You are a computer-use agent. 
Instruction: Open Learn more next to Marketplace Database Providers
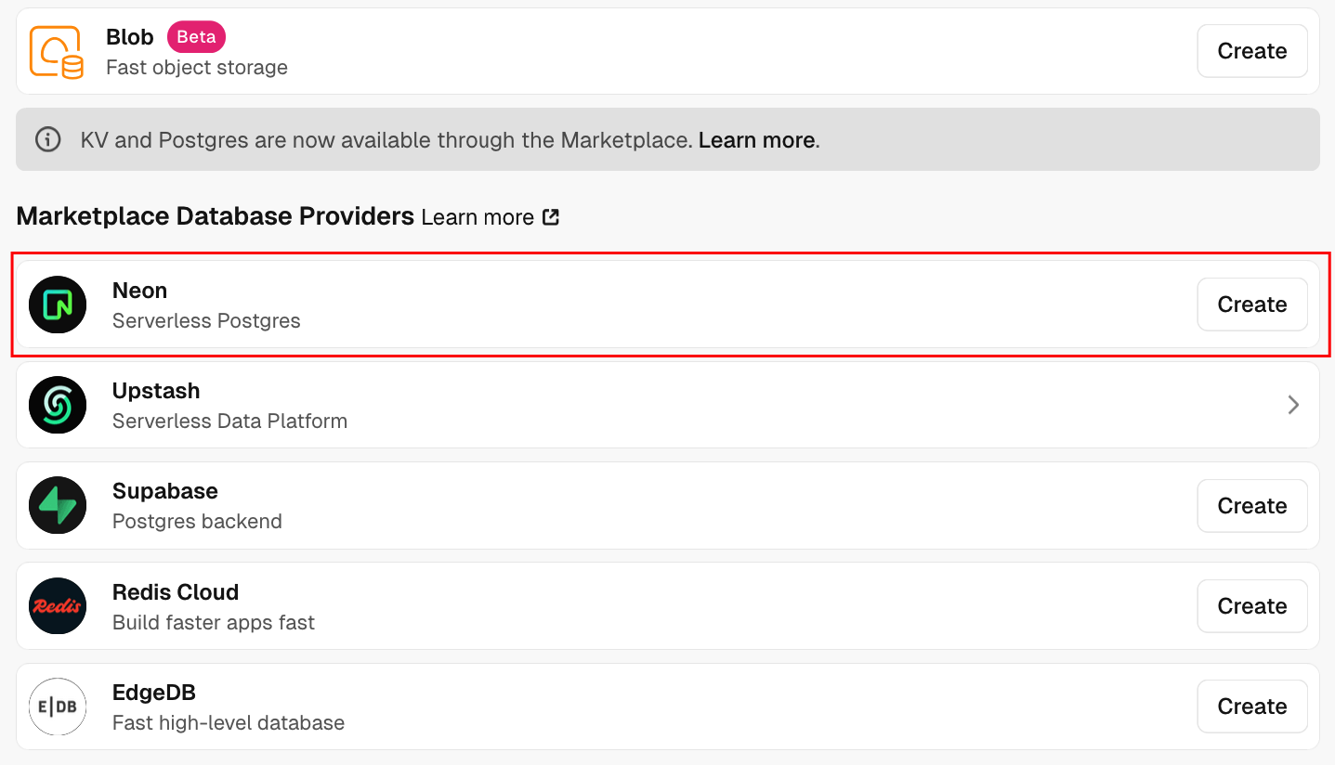[x=478, y=217]
